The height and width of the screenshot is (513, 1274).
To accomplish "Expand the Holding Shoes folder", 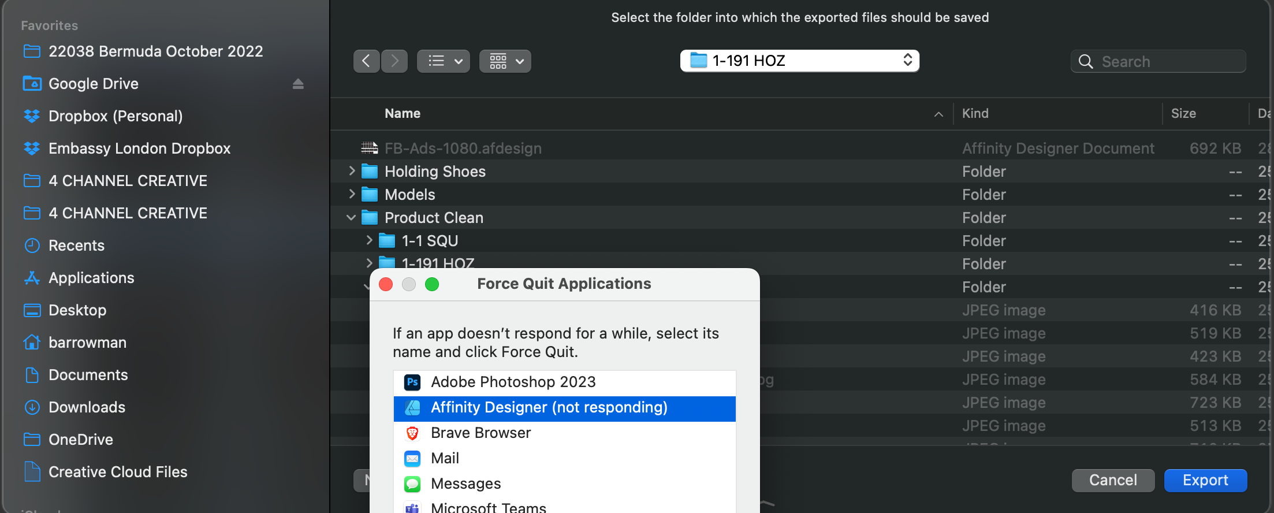I will click(352, 171).
